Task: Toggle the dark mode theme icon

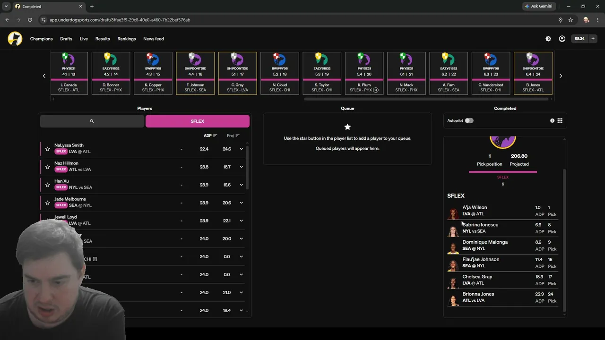Action: 548,39
